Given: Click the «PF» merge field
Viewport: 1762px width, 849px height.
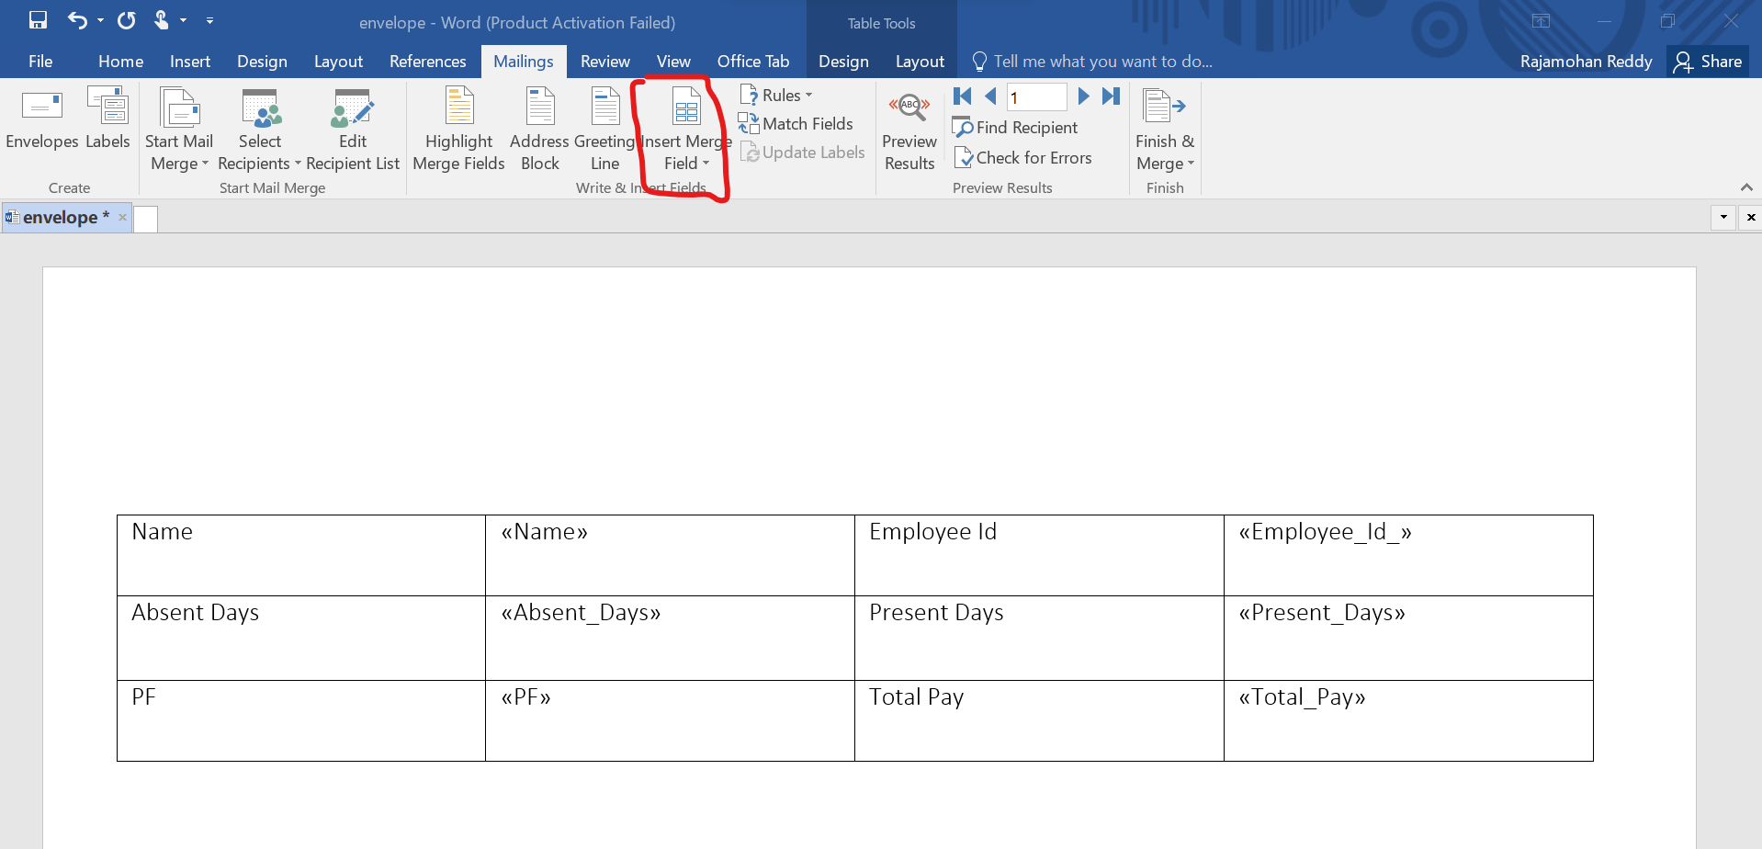Looking at the screenshot, I should 525,697.
